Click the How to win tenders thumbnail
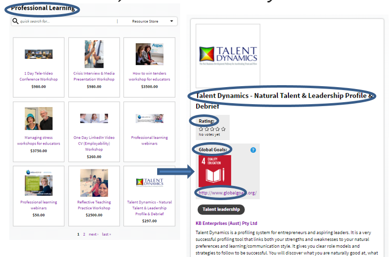This screenshot has height=257, width=389. 149,54
